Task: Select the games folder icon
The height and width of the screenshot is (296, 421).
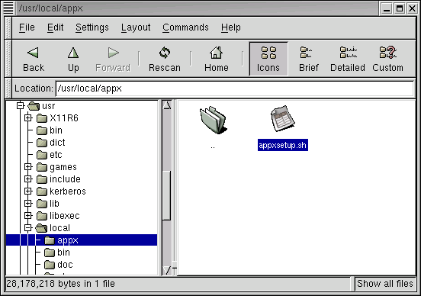Action: pos(42,167)
